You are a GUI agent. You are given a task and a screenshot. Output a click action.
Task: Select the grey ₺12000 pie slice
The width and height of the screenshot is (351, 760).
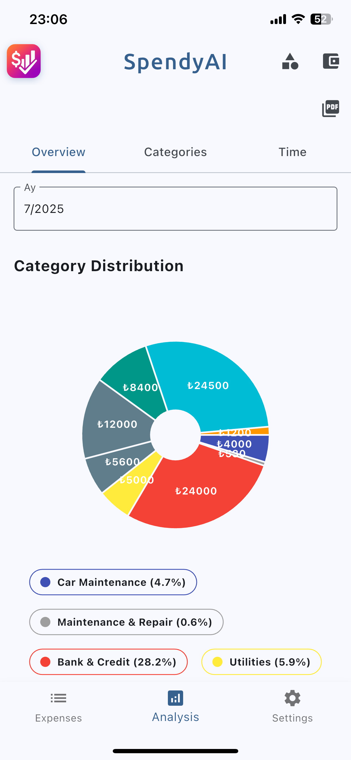(116, 424)
